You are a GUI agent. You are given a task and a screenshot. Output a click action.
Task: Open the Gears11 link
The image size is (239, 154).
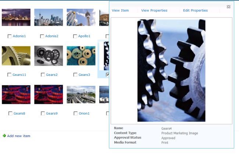pos(19,75)
